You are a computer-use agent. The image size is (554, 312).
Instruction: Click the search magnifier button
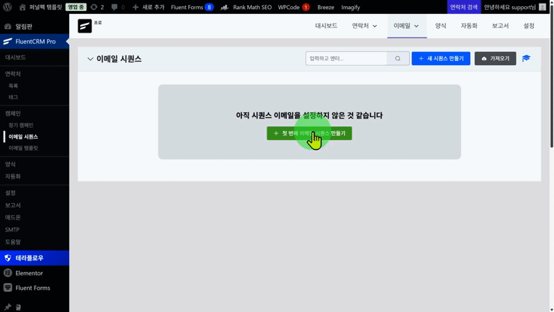pos(397,59)
